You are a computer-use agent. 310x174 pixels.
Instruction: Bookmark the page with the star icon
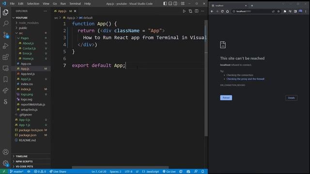point(279,12)
